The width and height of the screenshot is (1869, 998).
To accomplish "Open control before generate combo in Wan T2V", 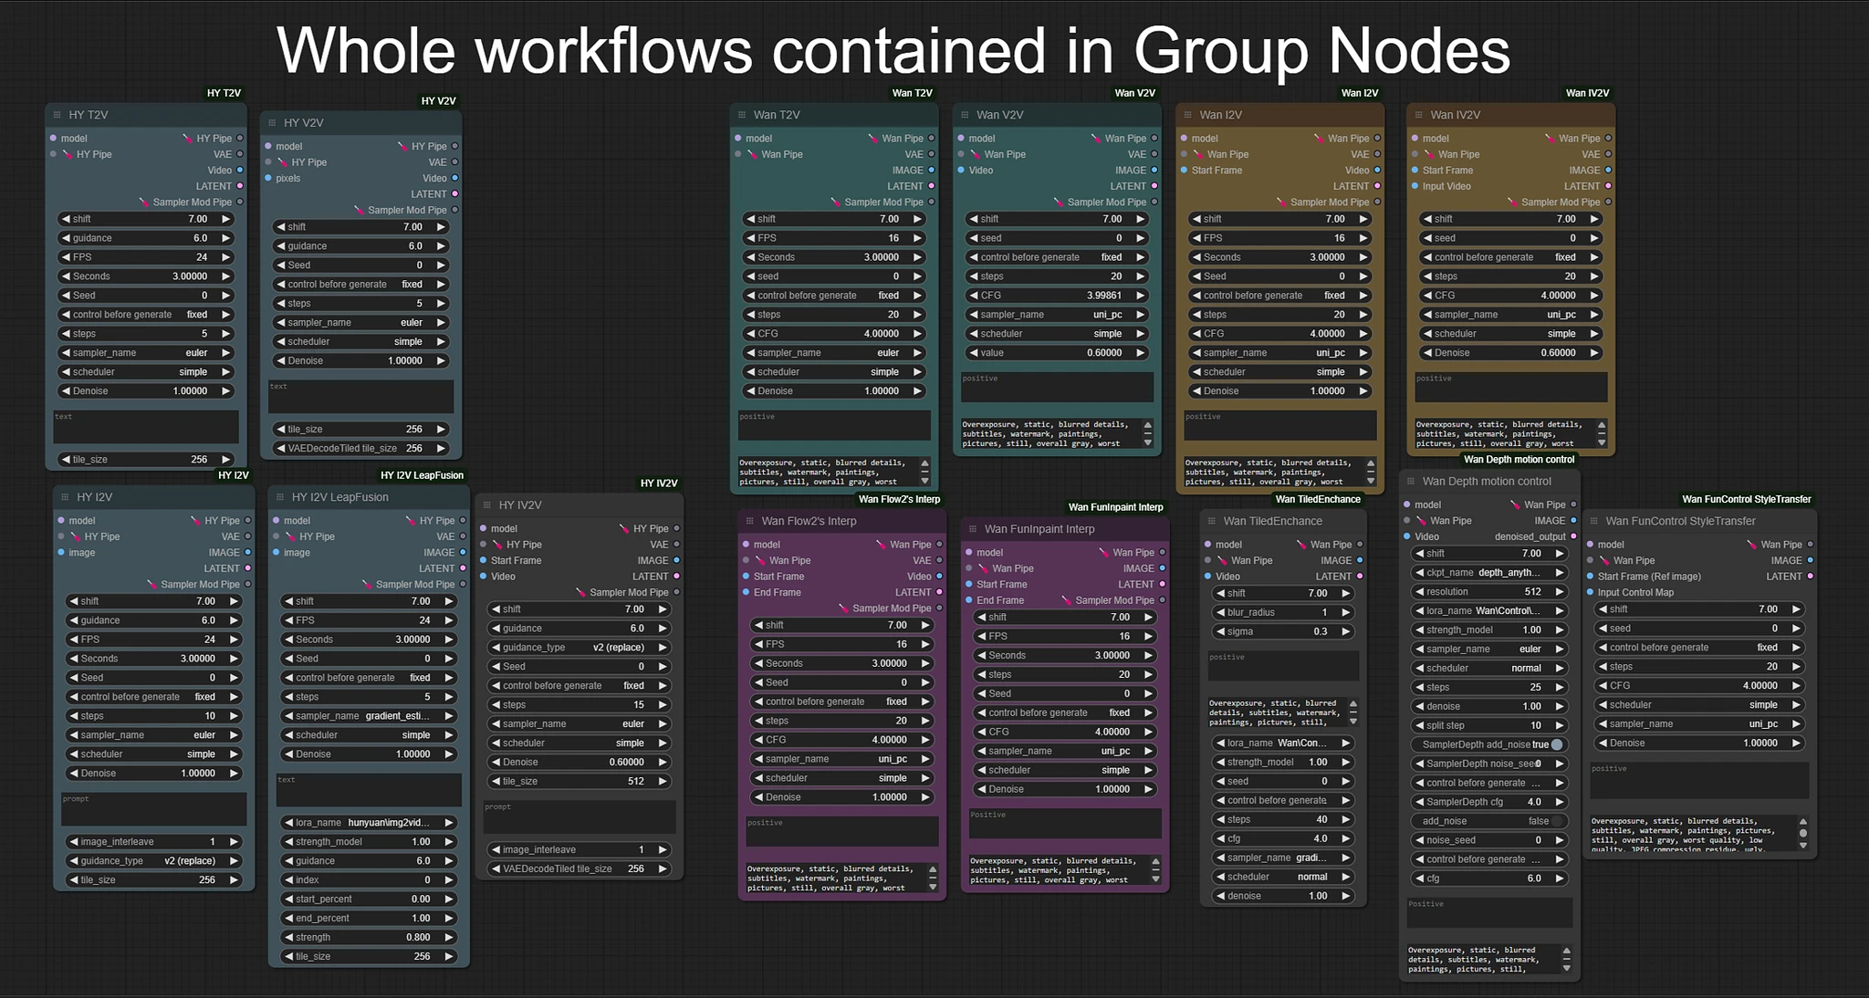I will tap(833, 296).
